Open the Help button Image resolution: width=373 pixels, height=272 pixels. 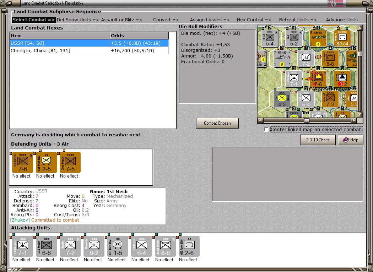pos(350,140)
